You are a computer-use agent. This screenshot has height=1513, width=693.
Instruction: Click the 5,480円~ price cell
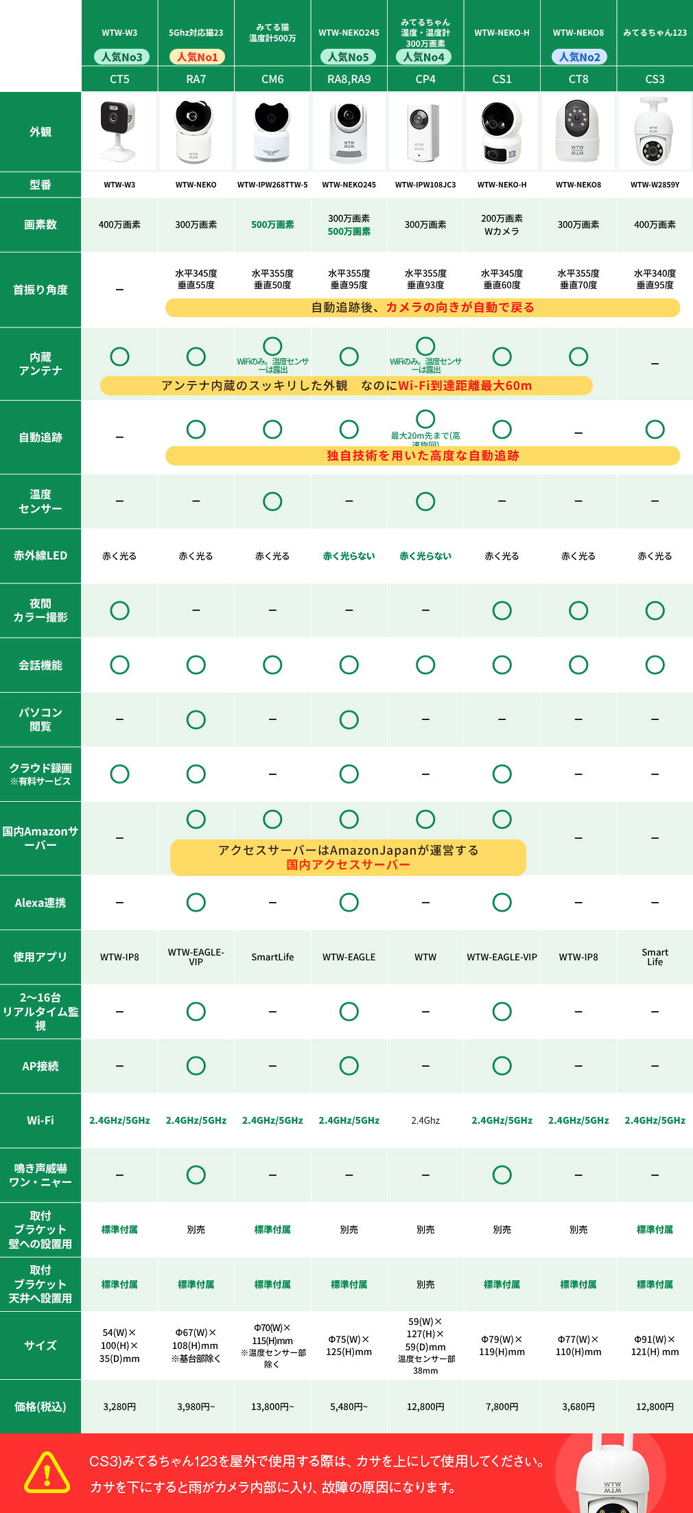[x=349, y=1407]
